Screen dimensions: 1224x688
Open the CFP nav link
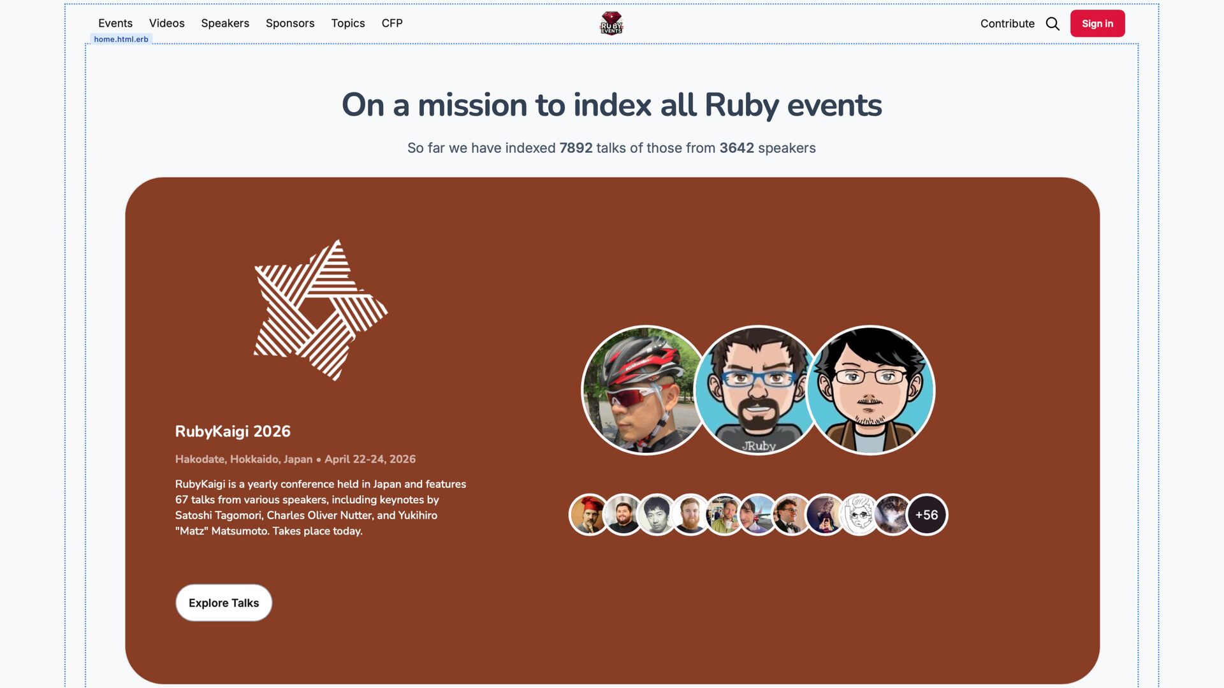click(392, 23)
